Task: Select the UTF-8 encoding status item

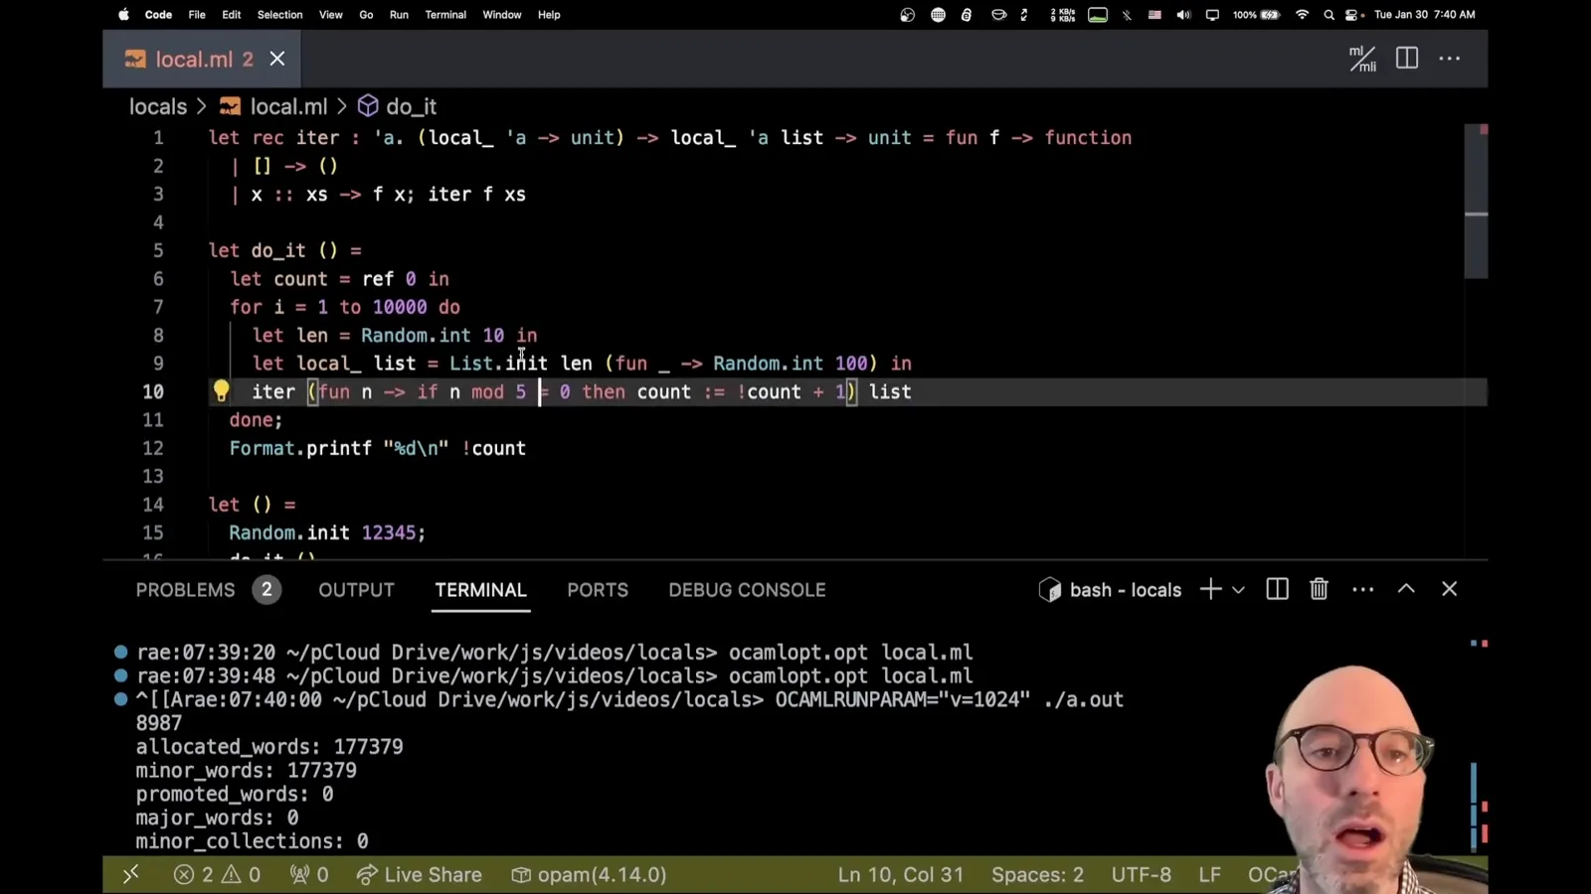Action: coord(1141,874)
